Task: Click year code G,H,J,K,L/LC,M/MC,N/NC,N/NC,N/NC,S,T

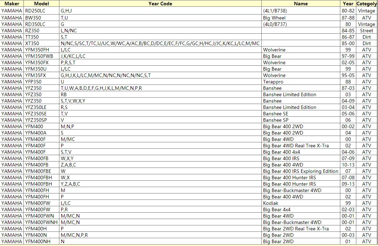Action: 160,75
